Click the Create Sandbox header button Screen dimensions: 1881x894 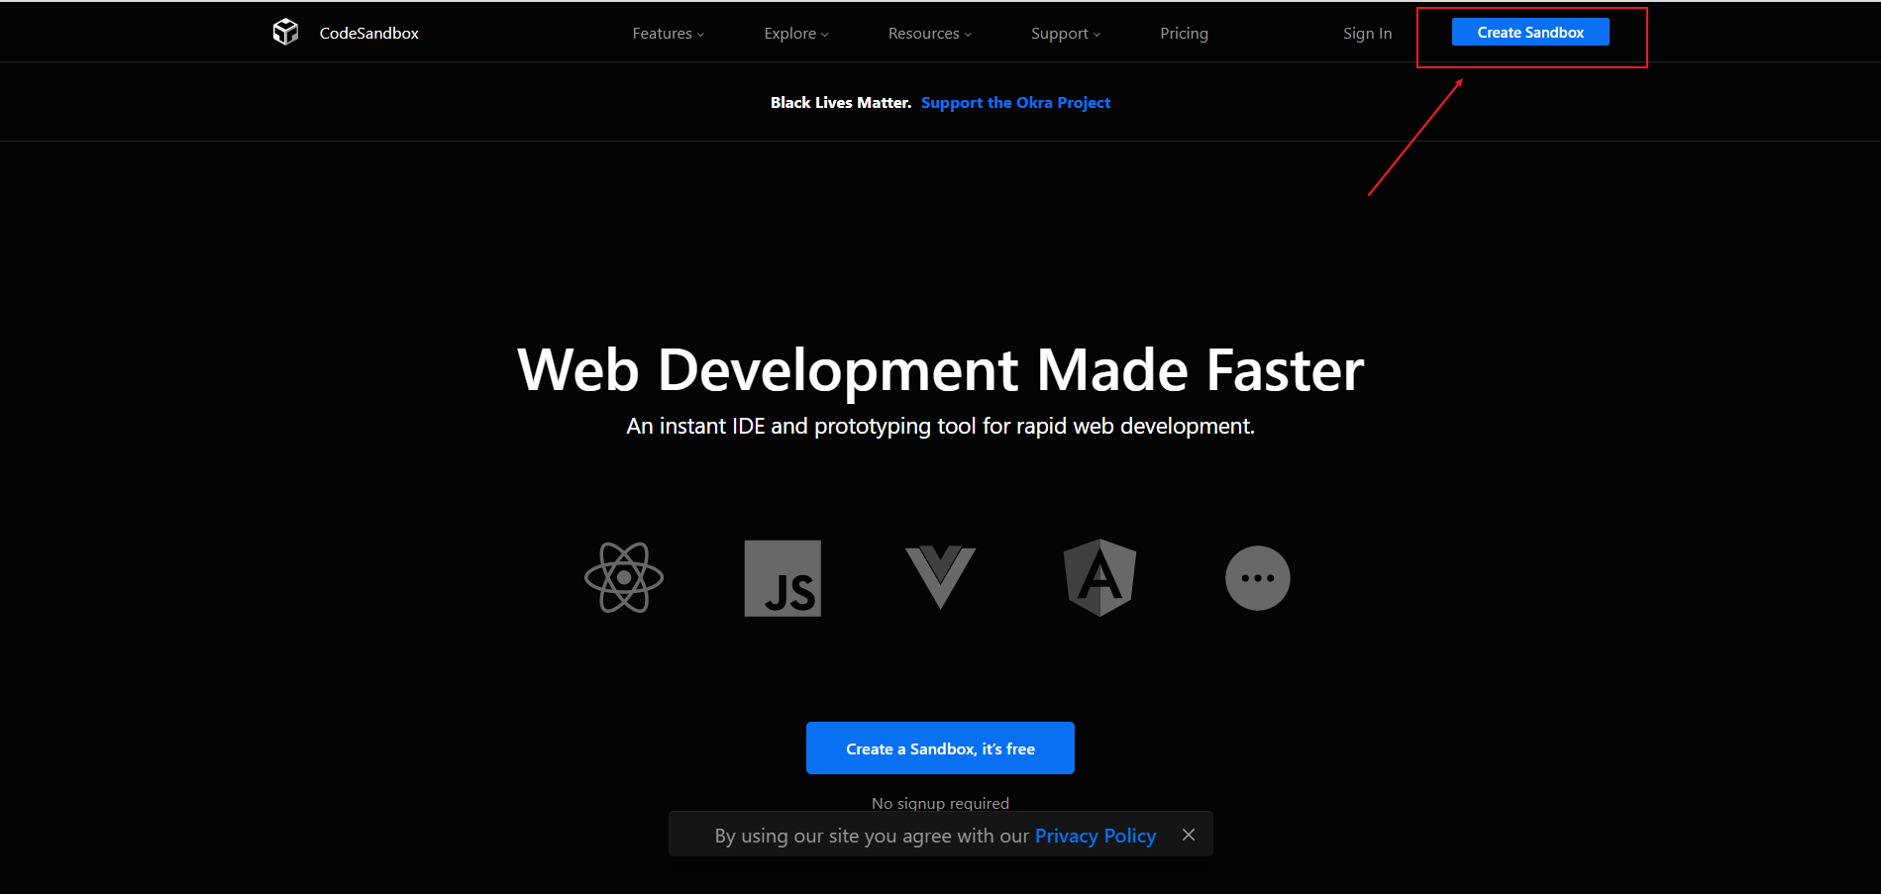tap(1530, 33)
